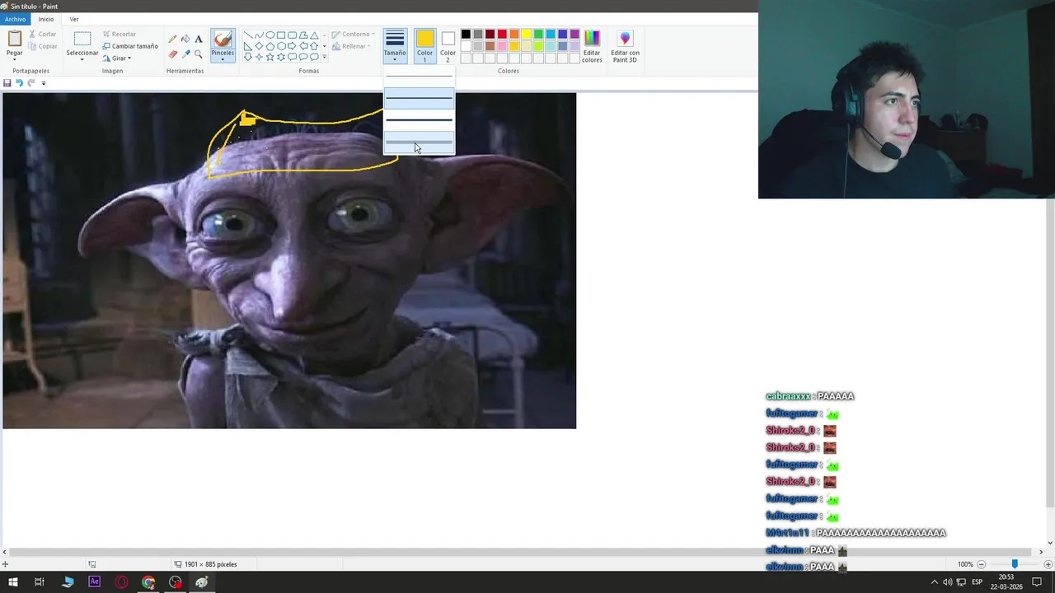Select the Oval shape
Viewport: 1055px width, 593px height.
tap(270, 35)
